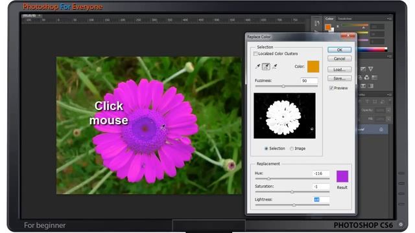Click the orange Color sample swatch
Image resolution: width=415 pixels, height=233 pixels.
tap(313, 67)
